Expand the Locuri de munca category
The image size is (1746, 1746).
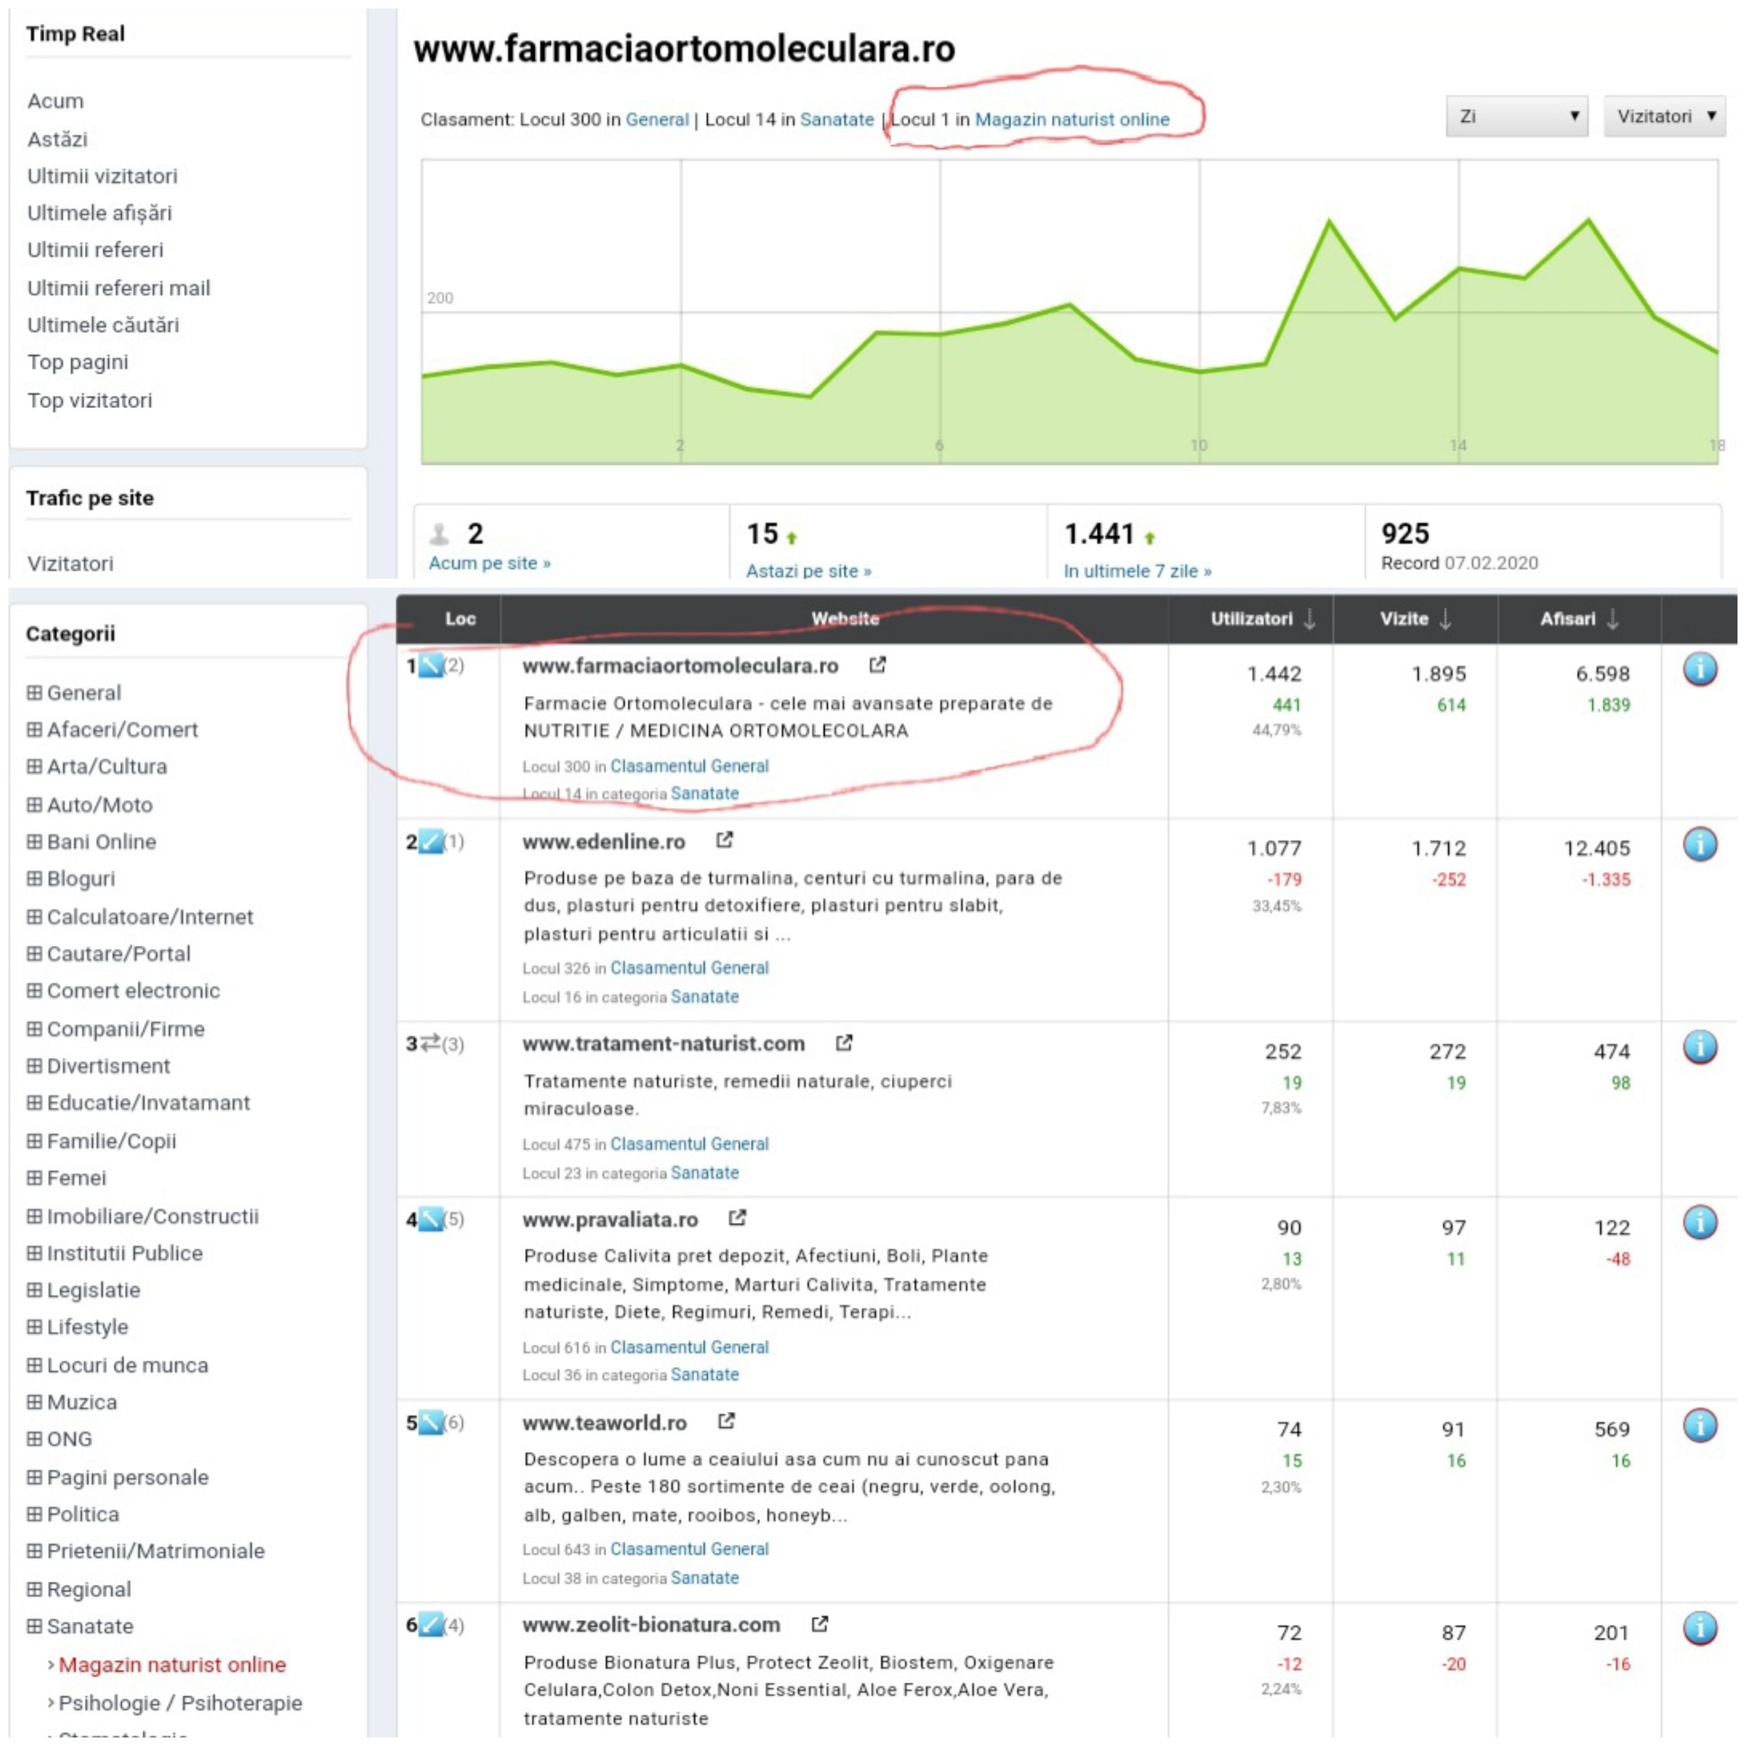(x=35, y=1365)
